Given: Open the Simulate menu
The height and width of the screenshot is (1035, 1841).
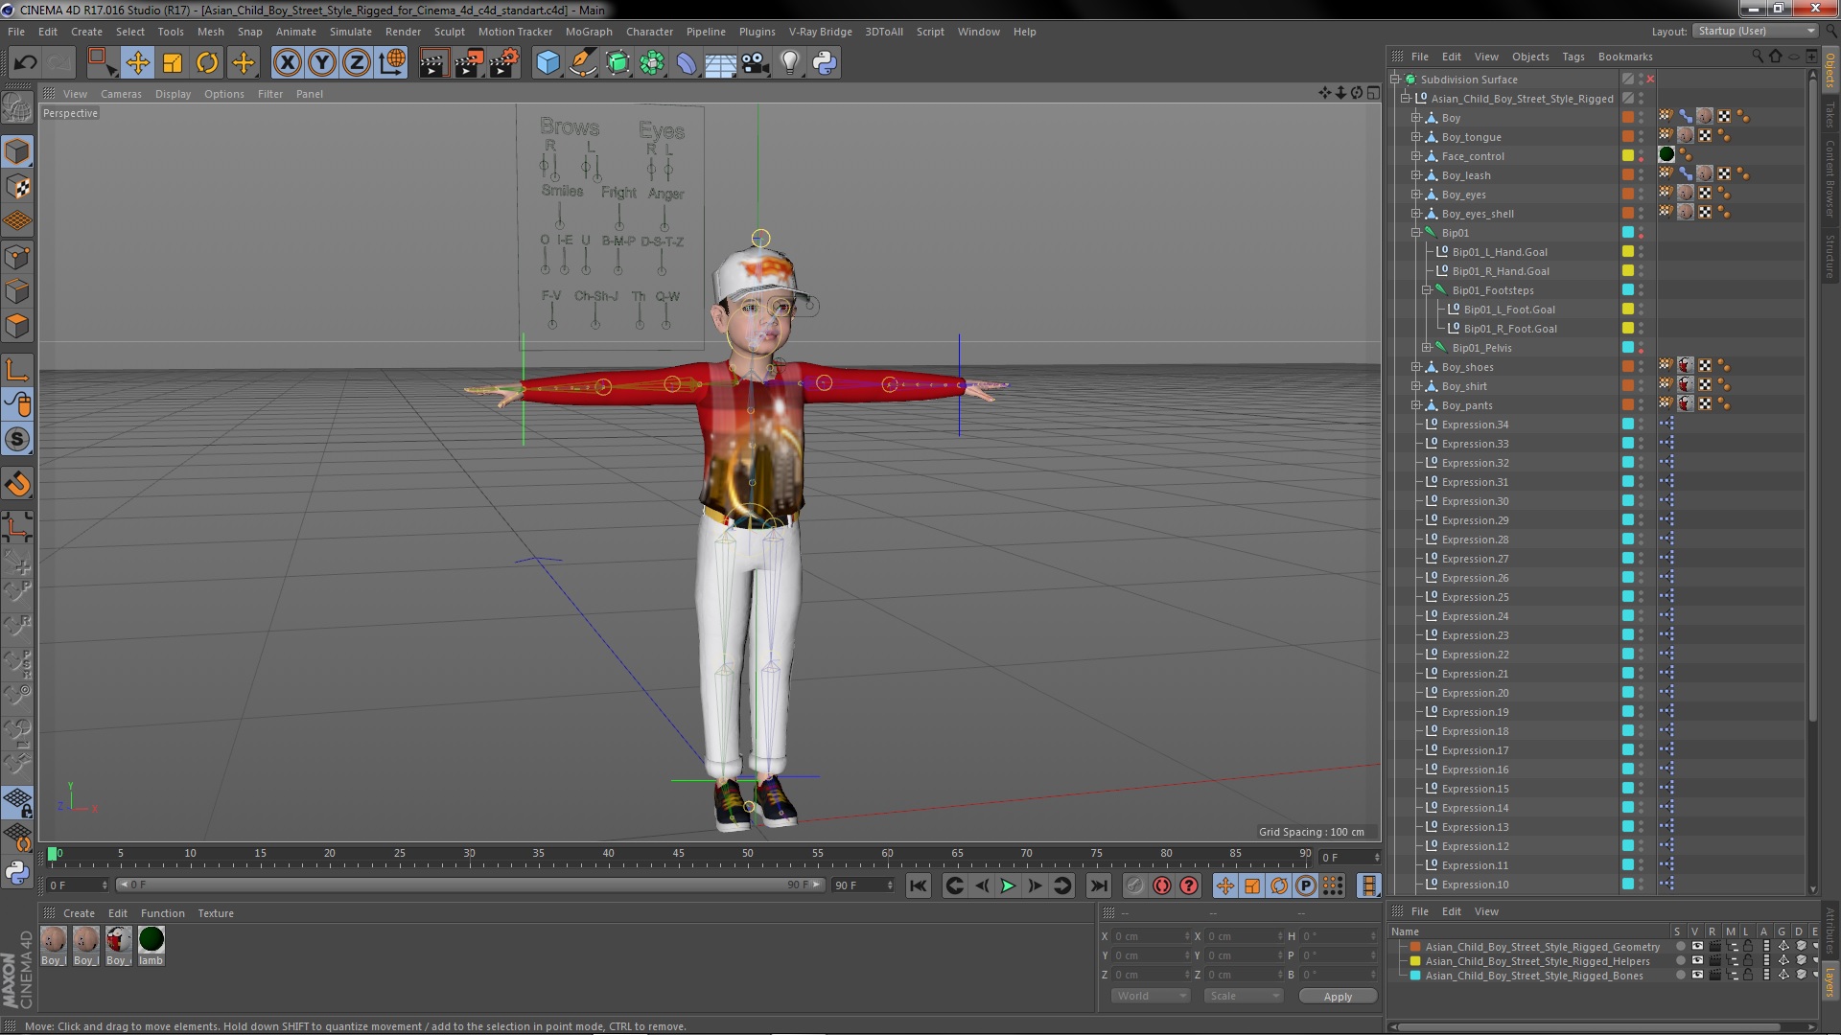Looking at the screenshot, I should tap(350, 32).
